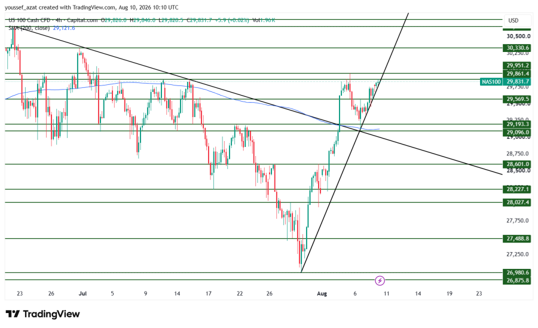Click the US 100 Cash CFD symbol title
Viewport: 538px width, 328px height.
click(29, 20)
